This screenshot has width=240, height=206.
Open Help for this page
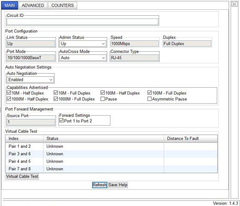click(x=123, y=185)
